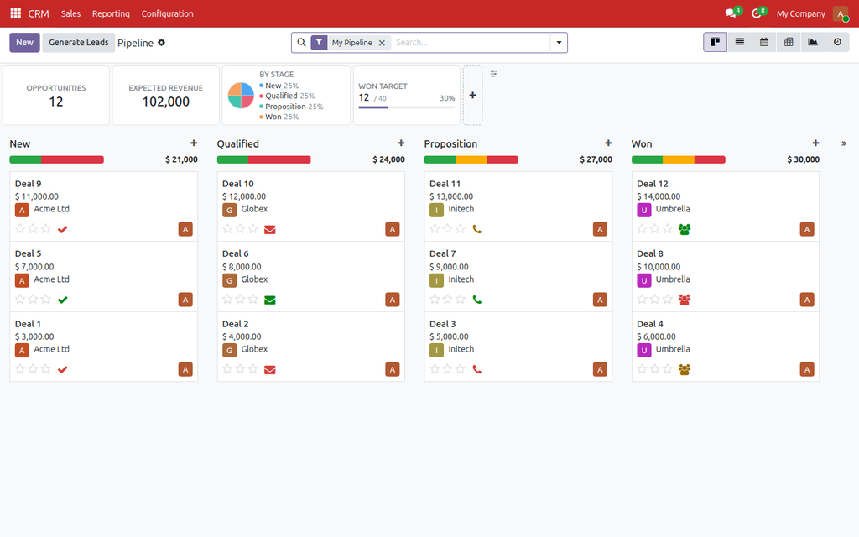The height and width of the screenshot is (537, 859).
Task: Set second priority star on Deal 11
Action: pyautogui.click(x=448, y=228)
